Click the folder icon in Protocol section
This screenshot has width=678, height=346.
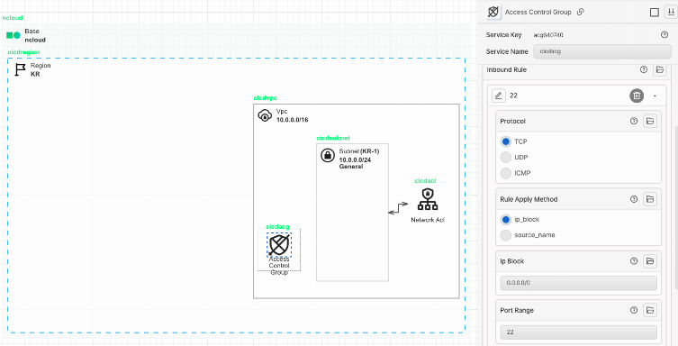pyautogui.click(x=650, y=121)
